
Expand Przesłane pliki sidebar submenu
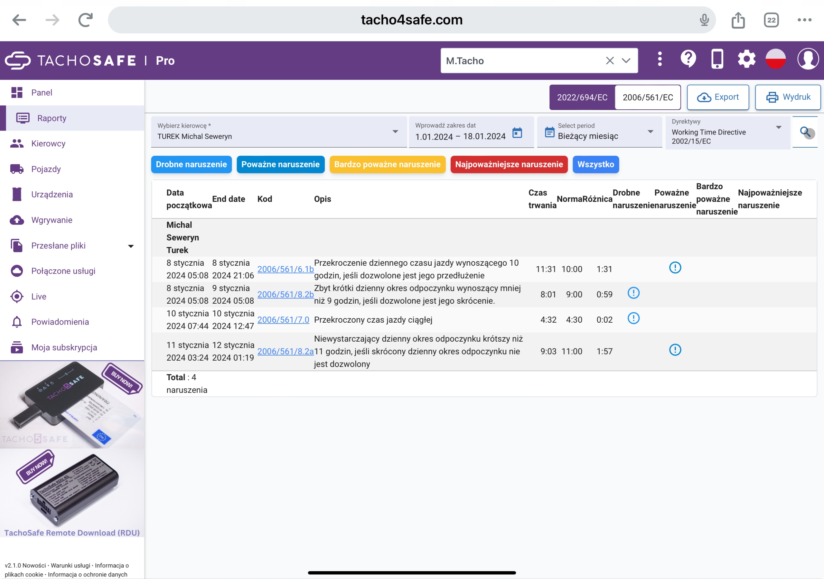(x=131, y=246)
